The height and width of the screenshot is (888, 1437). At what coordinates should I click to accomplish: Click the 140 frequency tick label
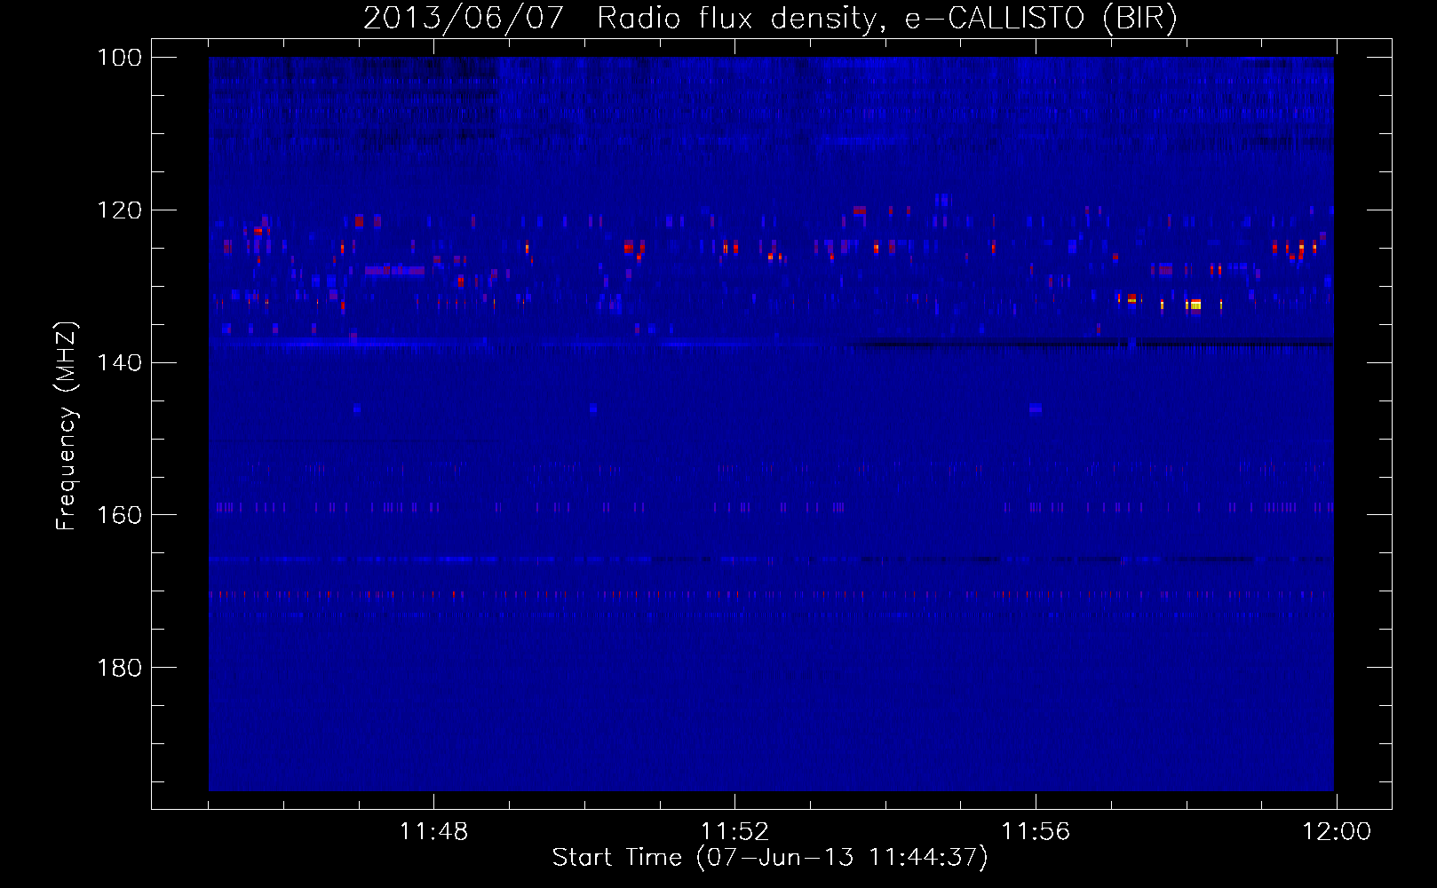pyautogui.click(x=119, y=363)
